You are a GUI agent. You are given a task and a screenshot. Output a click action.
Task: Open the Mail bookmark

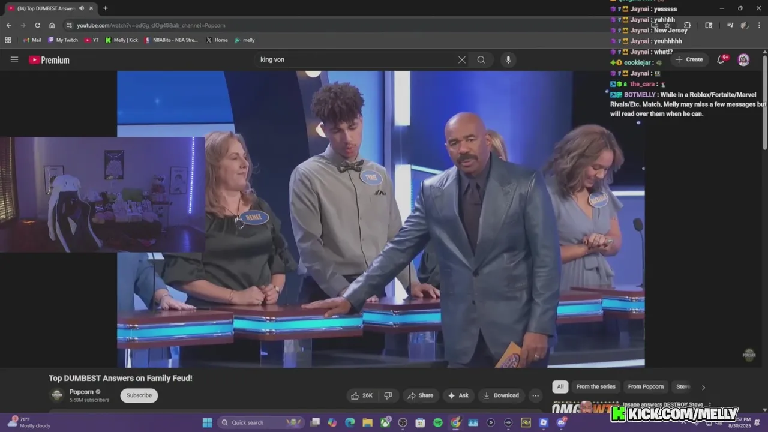(32, 40)
